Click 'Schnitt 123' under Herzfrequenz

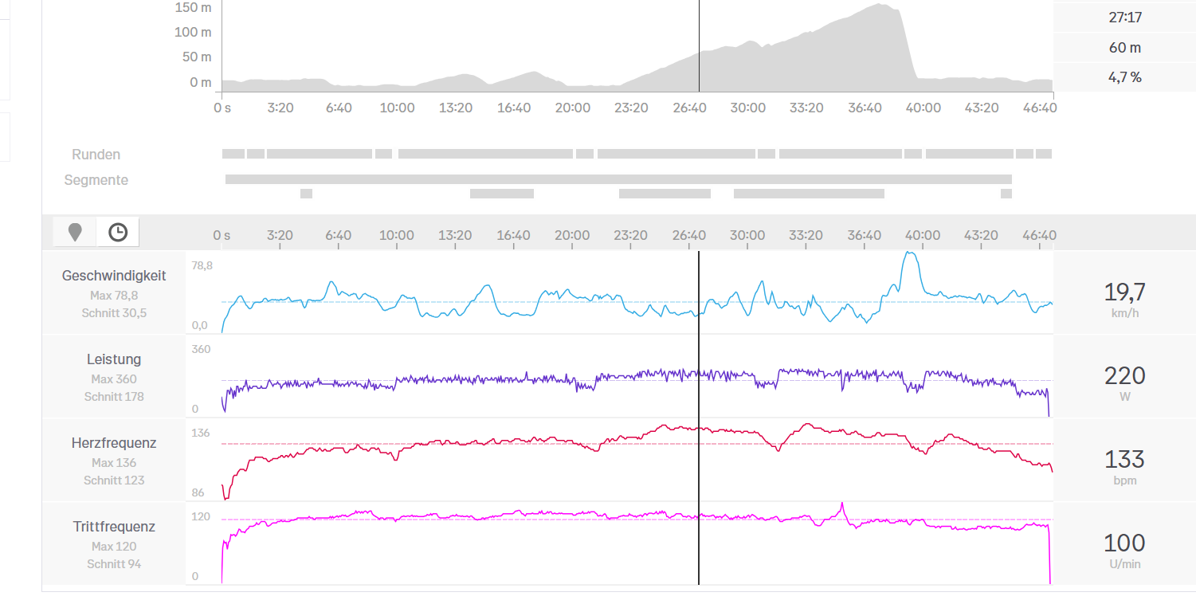click(114, 481)
